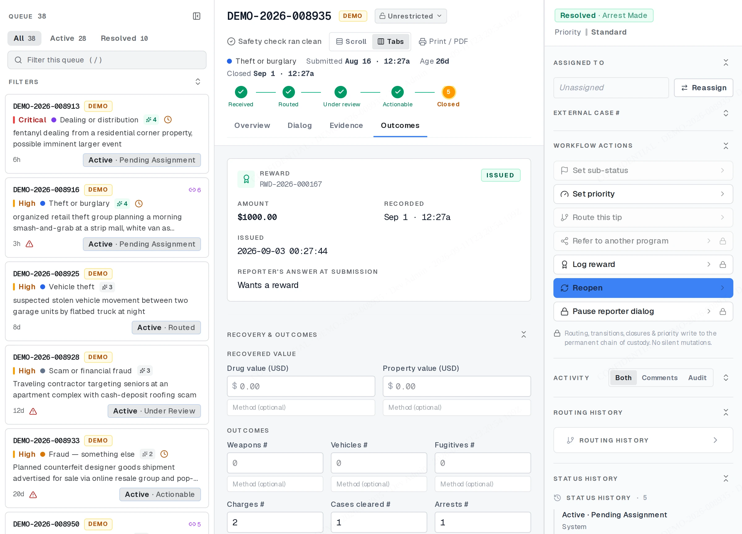Screen dimensions: 742x534
Task: Click the Reassign button
Action: [x=703, y=88]
